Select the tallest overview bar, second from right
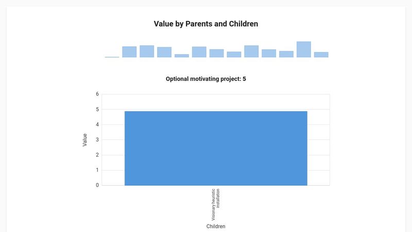The height and width of the screenshot is (232, 412). click(304, 49)
